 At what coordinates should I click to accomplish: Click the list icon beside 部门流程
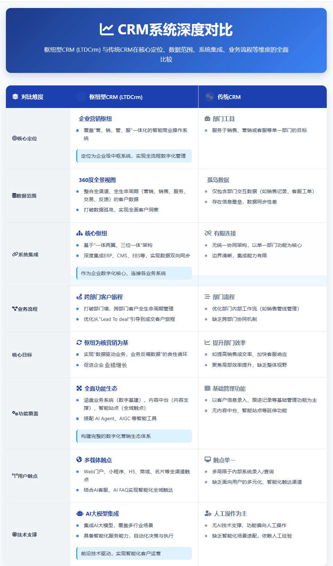(207, 297)
